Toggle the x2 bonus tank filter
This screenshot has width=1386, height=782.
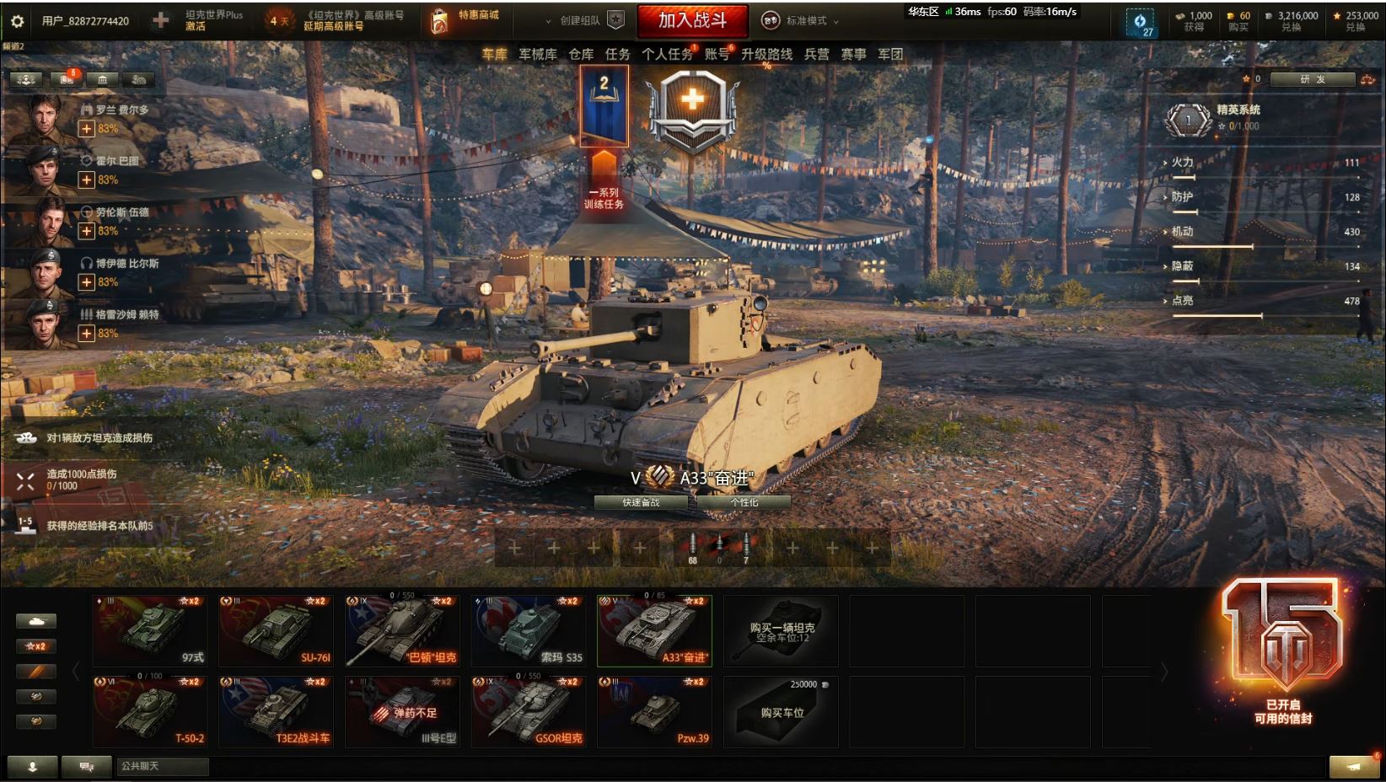[x=36, y=646]
